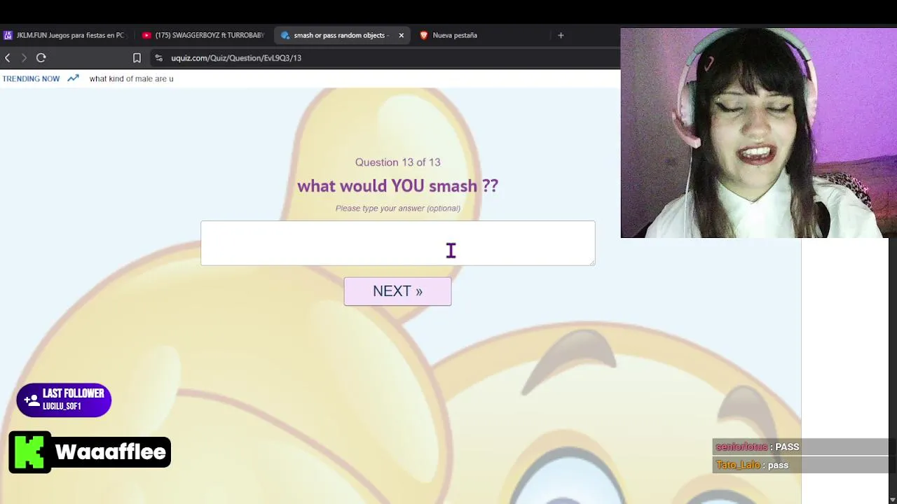Click the Last Follower badge
This screenshot has height=504, width=897.
point(64,400)
